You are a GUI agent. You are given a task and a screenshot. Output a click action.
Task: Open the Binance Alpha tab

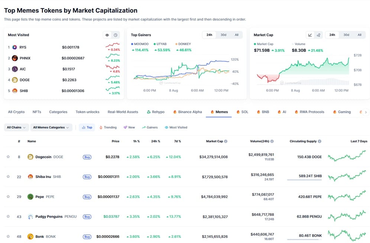pyautogui.click(x=188, y=112)
